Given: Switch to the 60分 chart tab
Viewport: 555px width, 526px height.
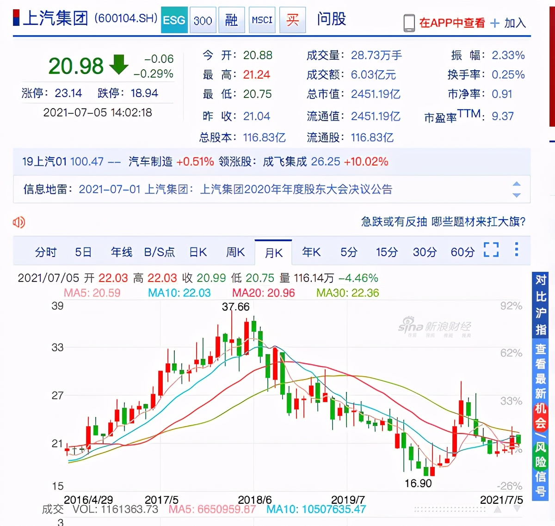Looking at the screenshot, I should (463, 252).
